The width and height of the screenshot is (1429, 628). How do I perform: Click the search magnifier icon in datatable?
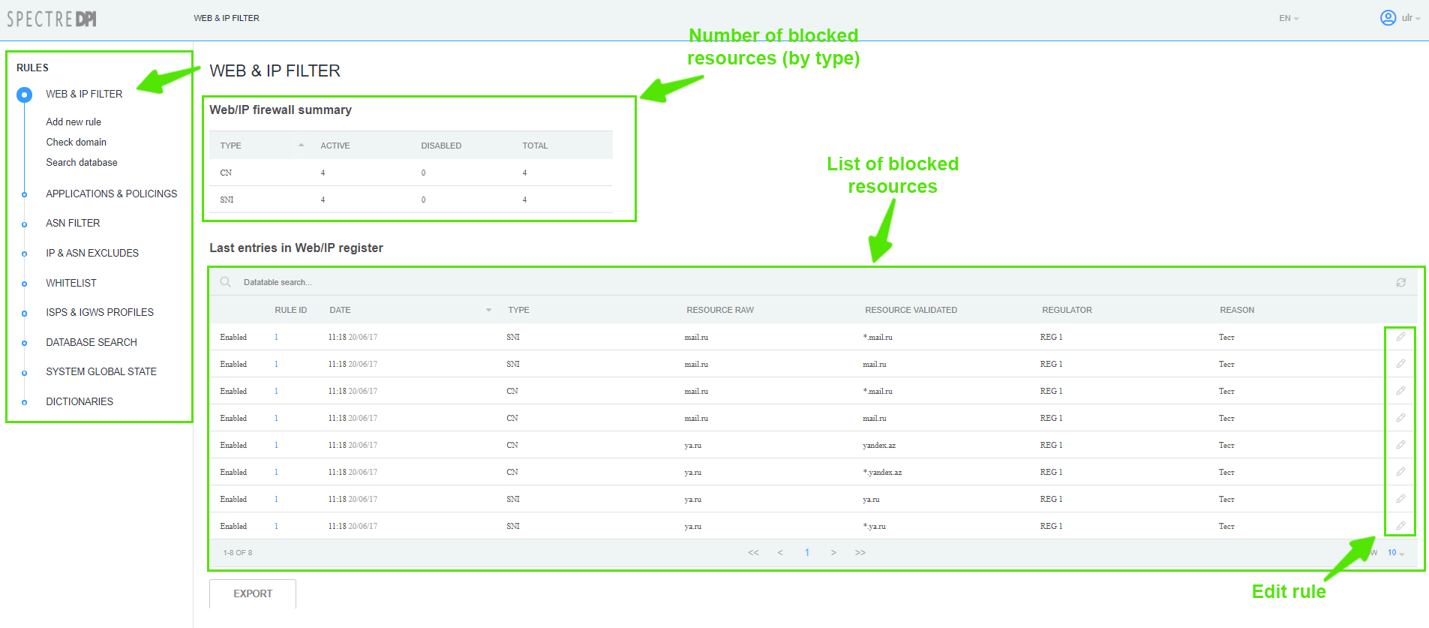click(225, 282)
